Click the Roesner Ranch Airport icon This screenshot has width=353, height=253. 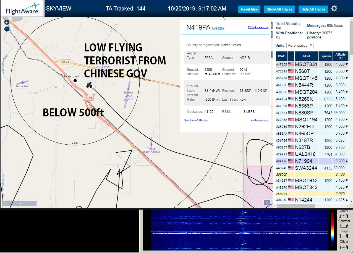coord(128,88)
